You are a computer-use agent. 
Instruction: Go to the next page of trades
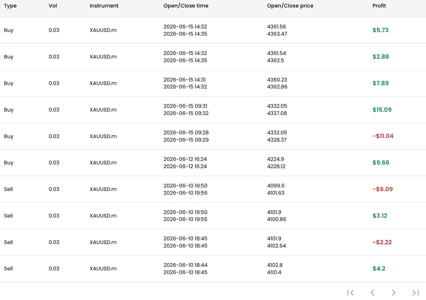394,292
